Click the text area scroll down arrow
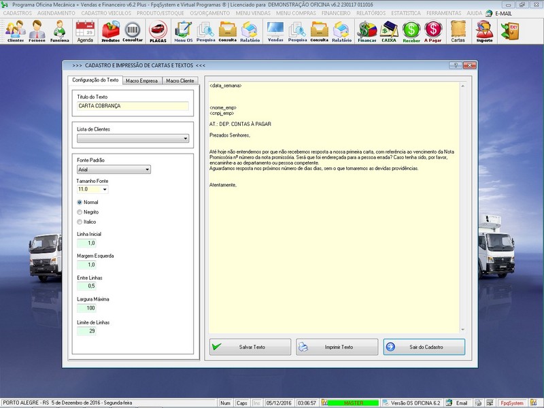The image size is (544, 408). 462,330
